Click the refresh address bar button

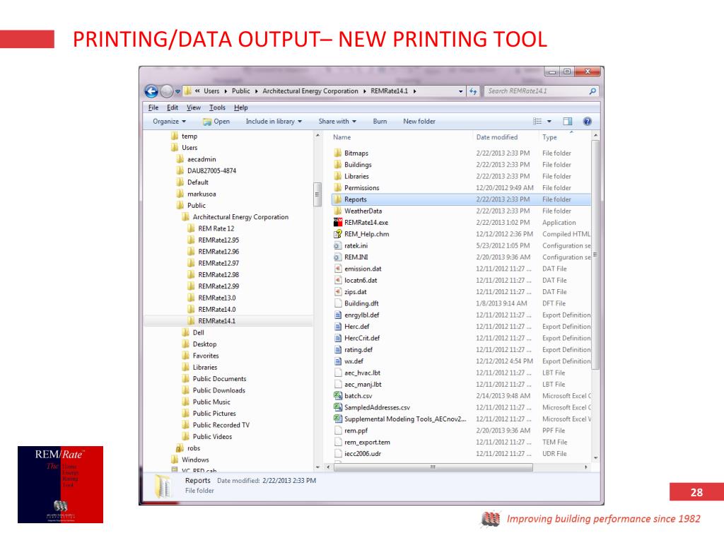[473, 91]
